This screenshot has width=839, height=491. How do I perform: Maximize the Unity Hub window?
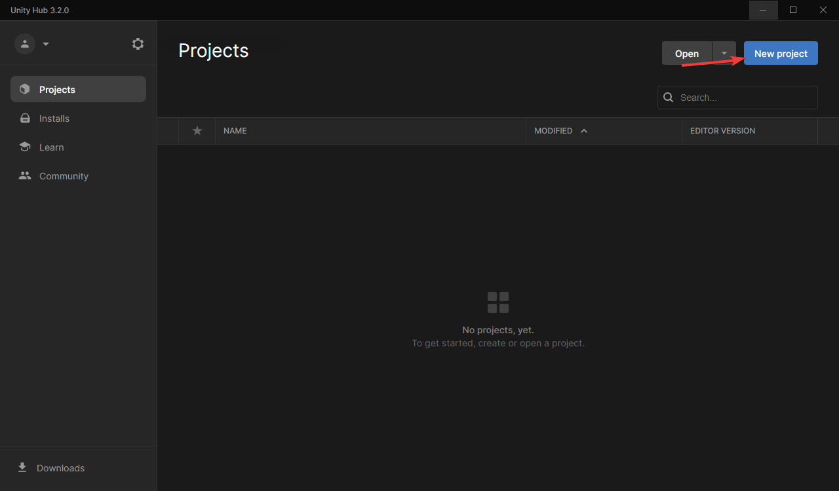[793, 10]
